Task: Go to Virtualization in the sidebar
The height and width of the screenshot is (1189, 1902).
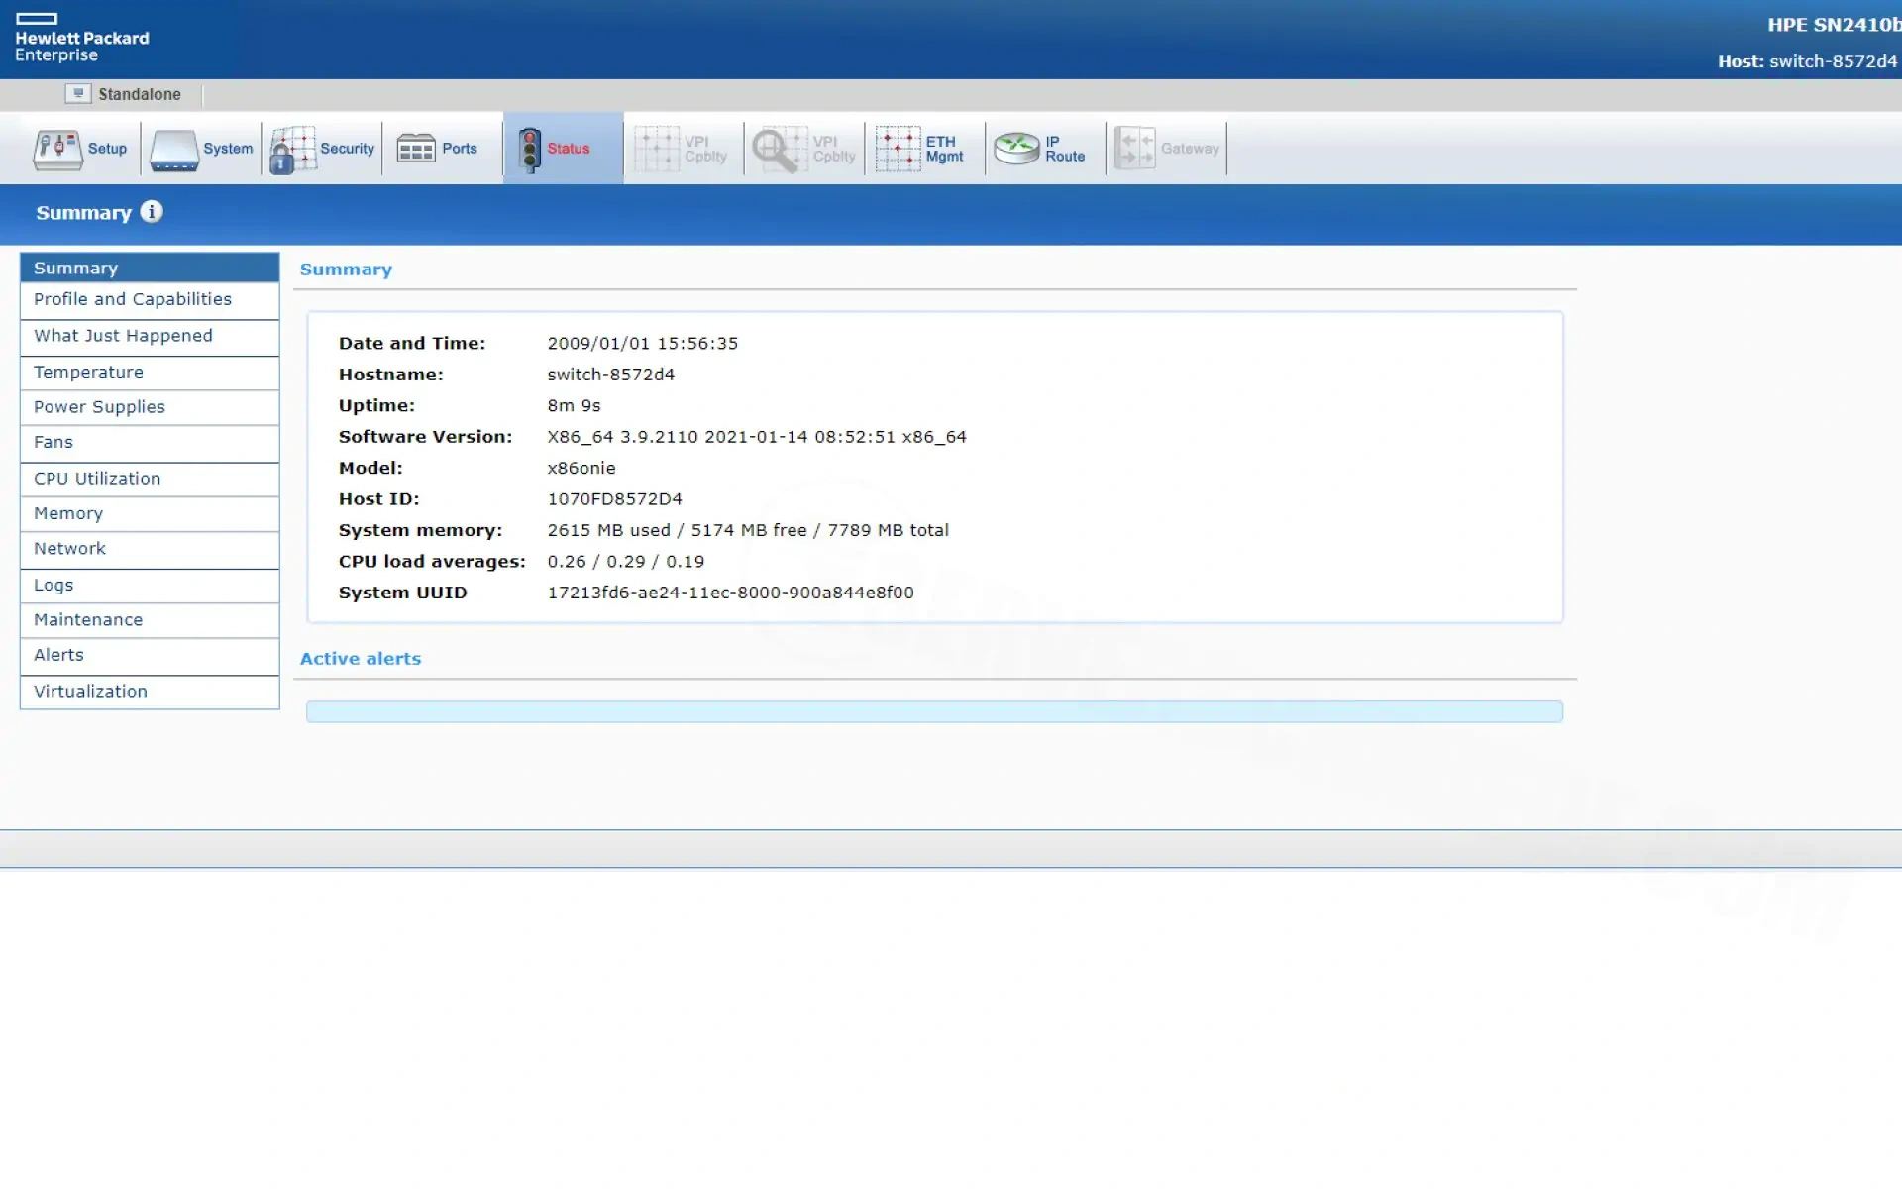Action: [x=90, y=692]
